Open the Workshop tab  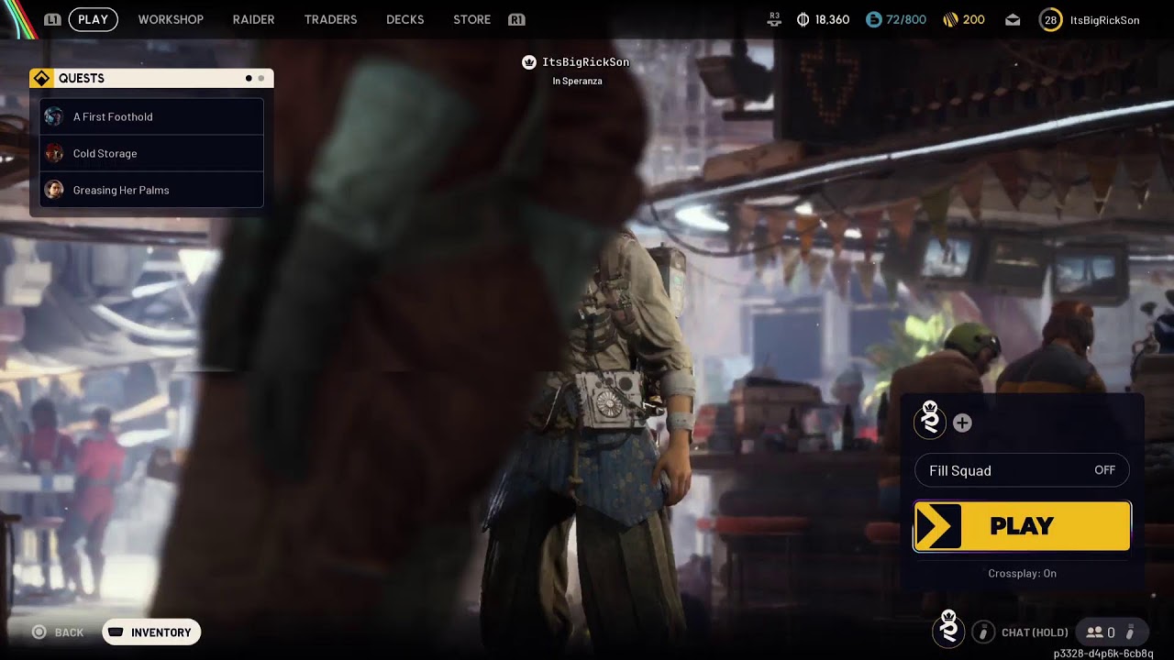tap(171, 19)
